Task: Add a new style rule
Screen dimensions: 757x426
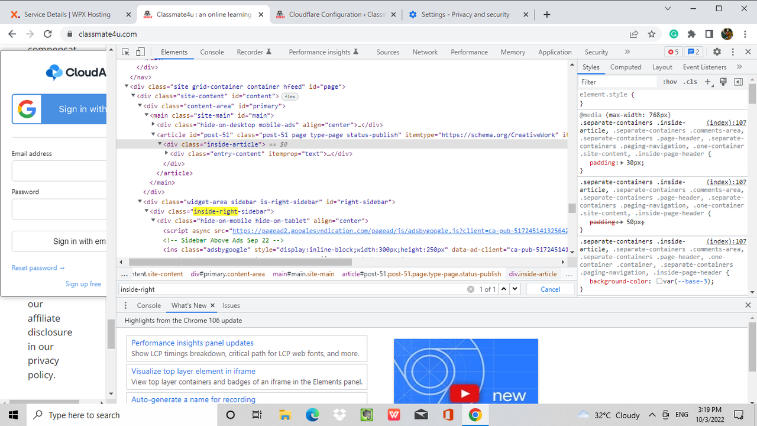Action: pos(707,82)
